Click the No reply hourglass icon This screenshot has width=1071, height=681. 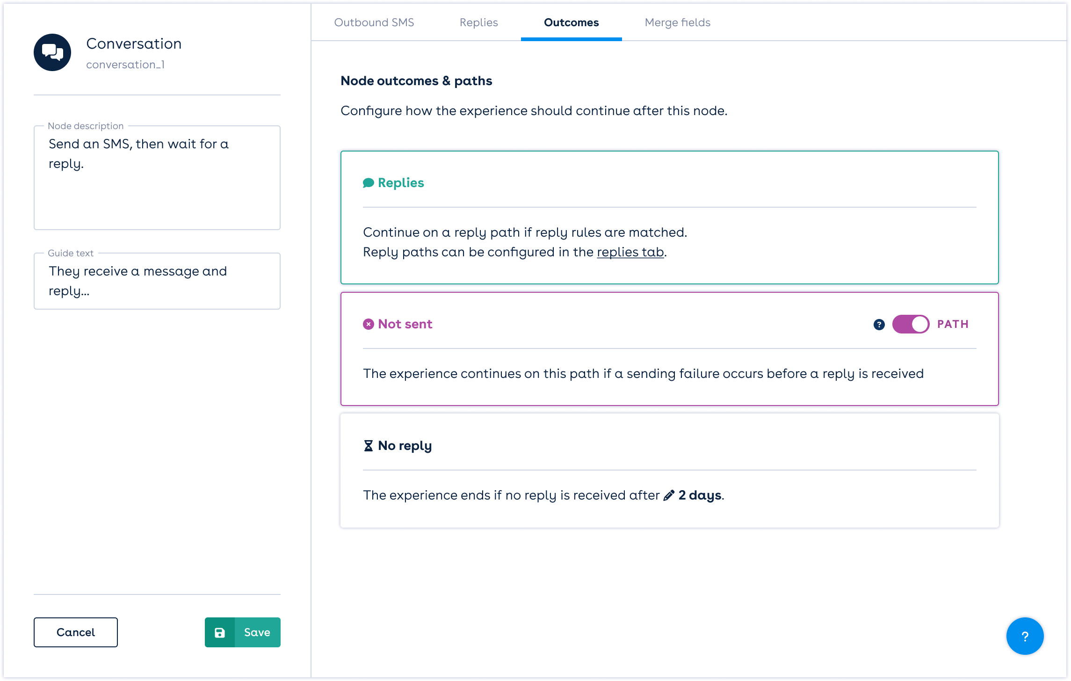click(x=369, y=446)
